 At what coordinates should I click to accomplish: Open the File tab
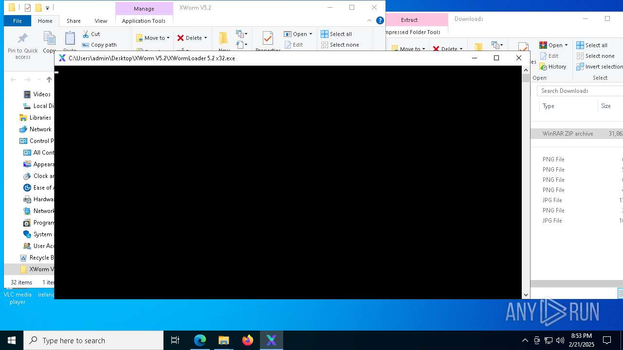tap(18, 21)
